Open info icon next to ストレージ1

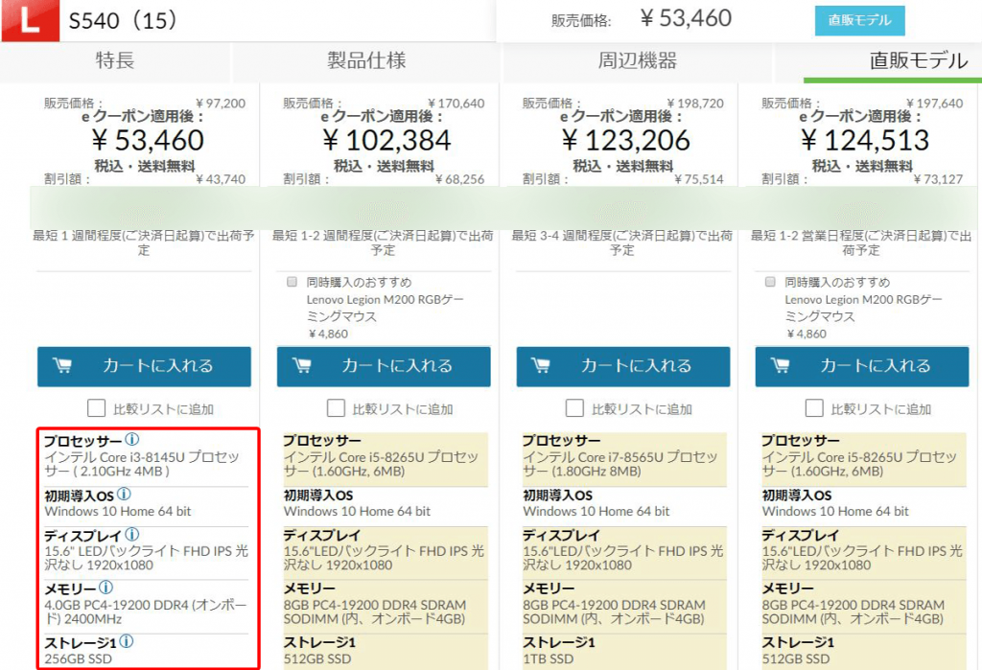pos(127,641)
